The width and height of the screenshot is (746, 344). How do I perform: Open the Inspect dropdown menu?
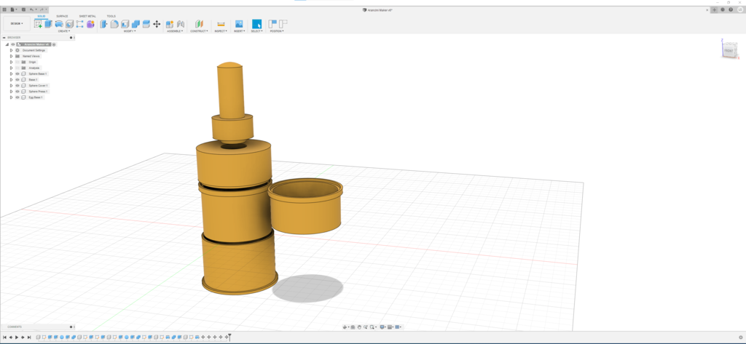[x=220, y=31]
